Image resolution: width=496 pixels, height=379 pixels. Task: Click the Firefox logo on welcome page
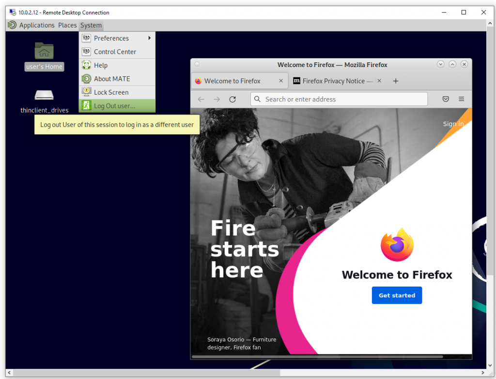397,245
